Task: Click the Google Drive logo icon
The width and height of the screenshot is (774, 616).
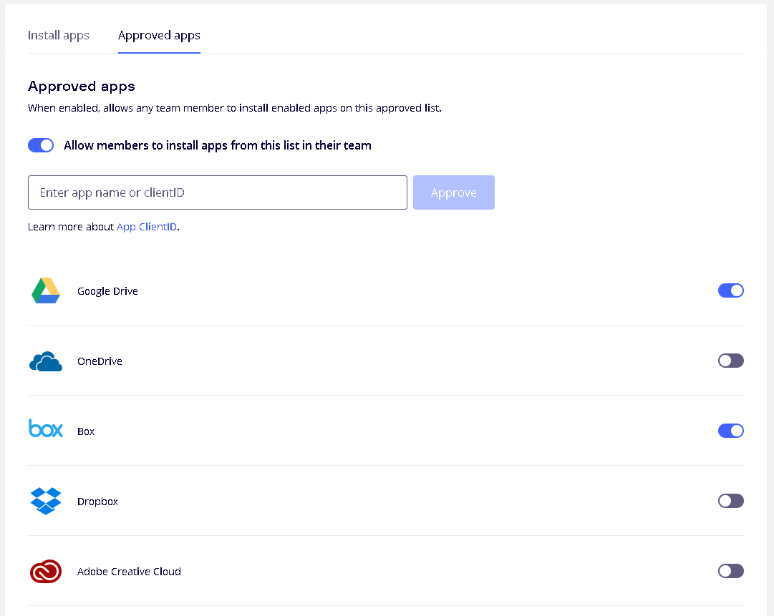Action: pos(46,290)
